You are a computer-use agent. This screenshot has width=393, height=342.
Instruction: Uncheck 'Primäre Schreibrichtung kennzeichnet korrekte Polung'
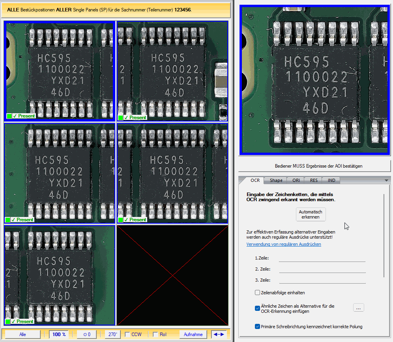point(257,327)
